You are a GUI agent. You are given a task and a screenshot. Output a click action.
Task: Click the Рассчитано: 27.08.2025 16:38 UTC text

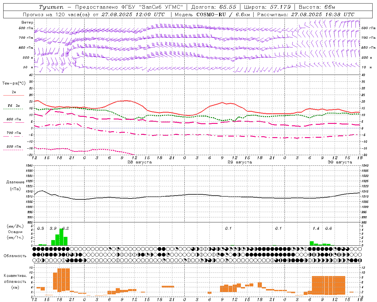pos(306,14)
